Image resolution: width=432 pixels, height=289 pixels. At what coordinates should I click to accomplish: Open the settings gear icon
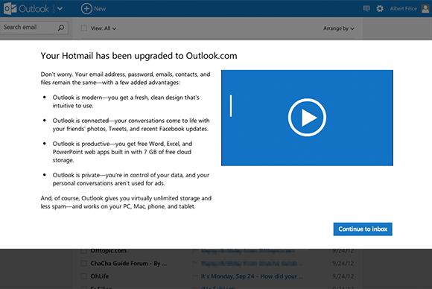(x=380, y=8)
